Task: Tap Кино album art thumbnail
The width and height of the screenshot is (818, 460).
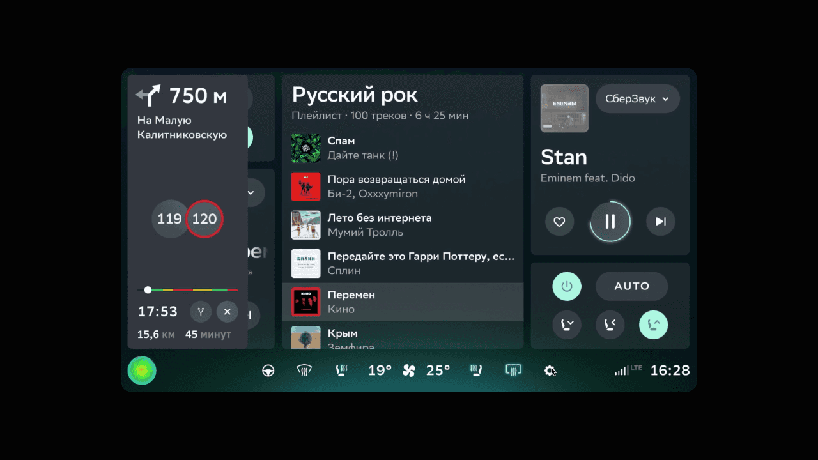Action: click(x=306, y=302)
